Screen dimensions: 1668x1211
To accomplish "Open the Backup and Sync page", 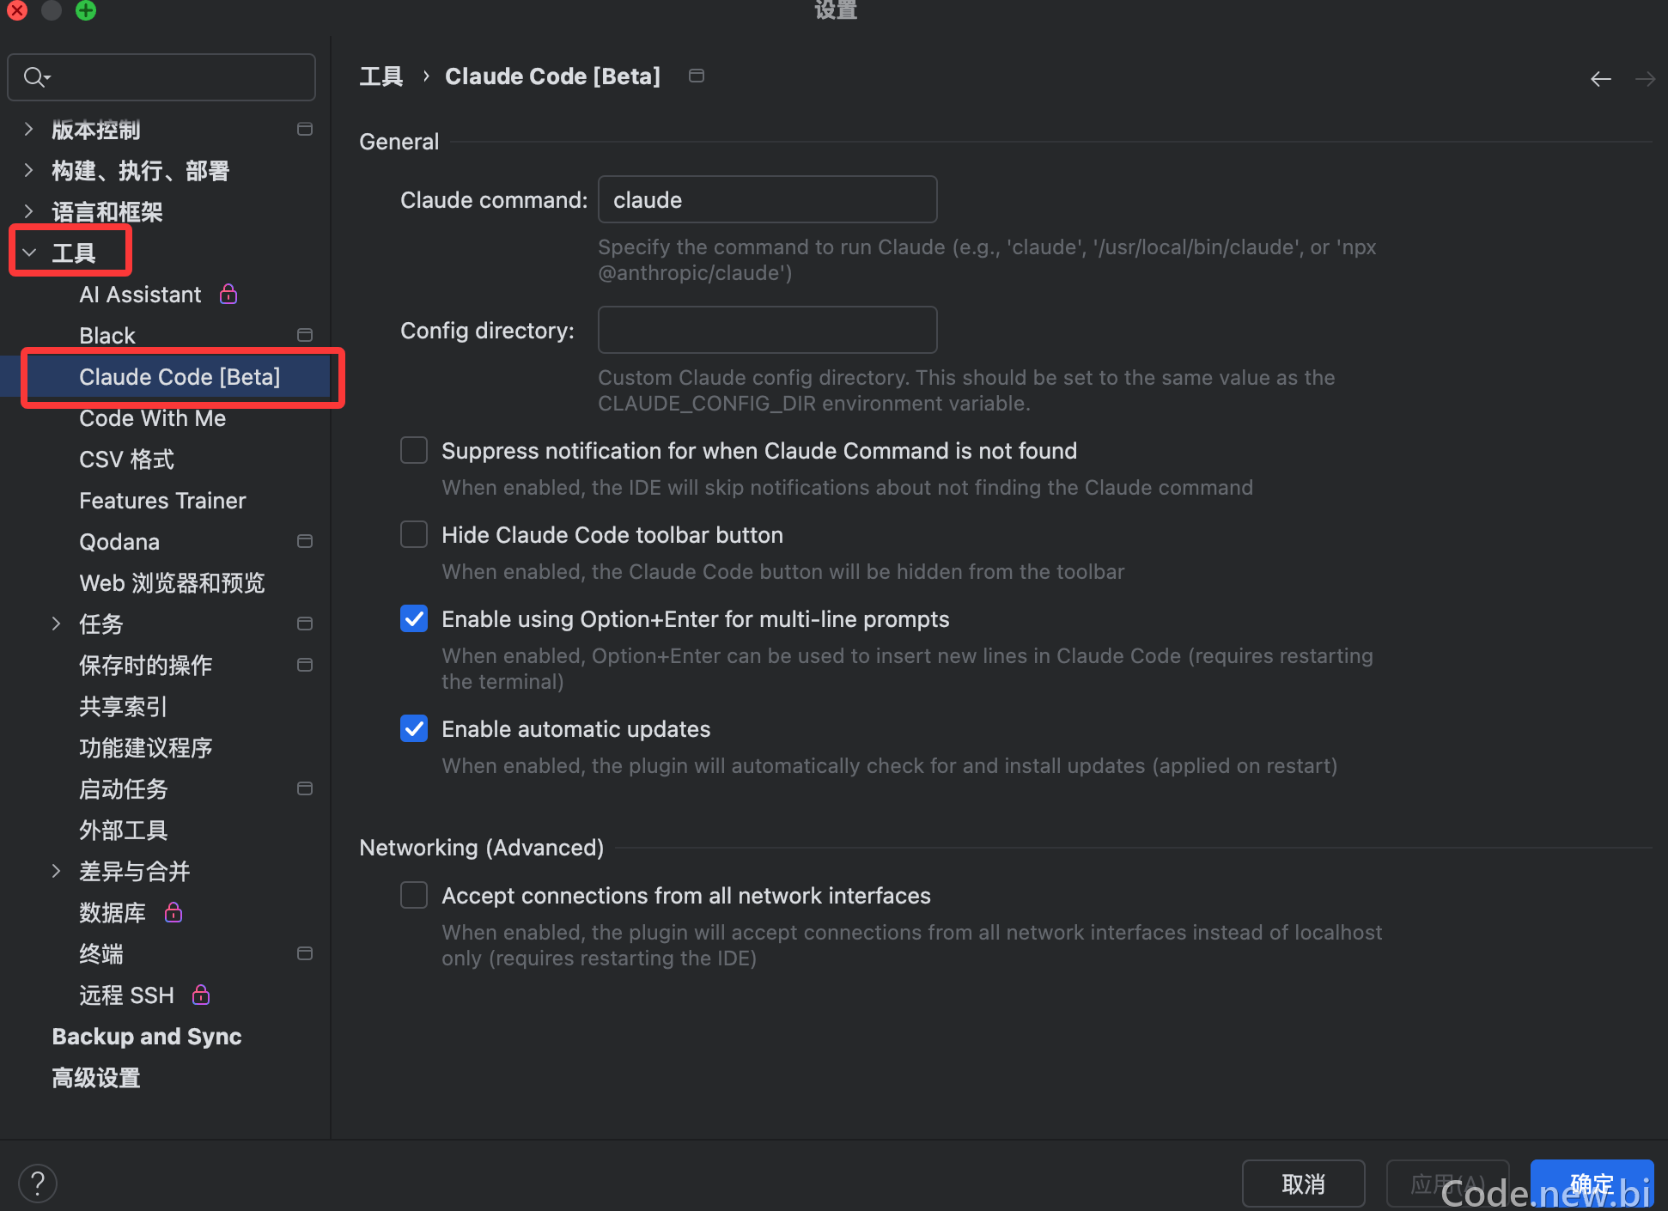I will click(x=147, y=1036).
